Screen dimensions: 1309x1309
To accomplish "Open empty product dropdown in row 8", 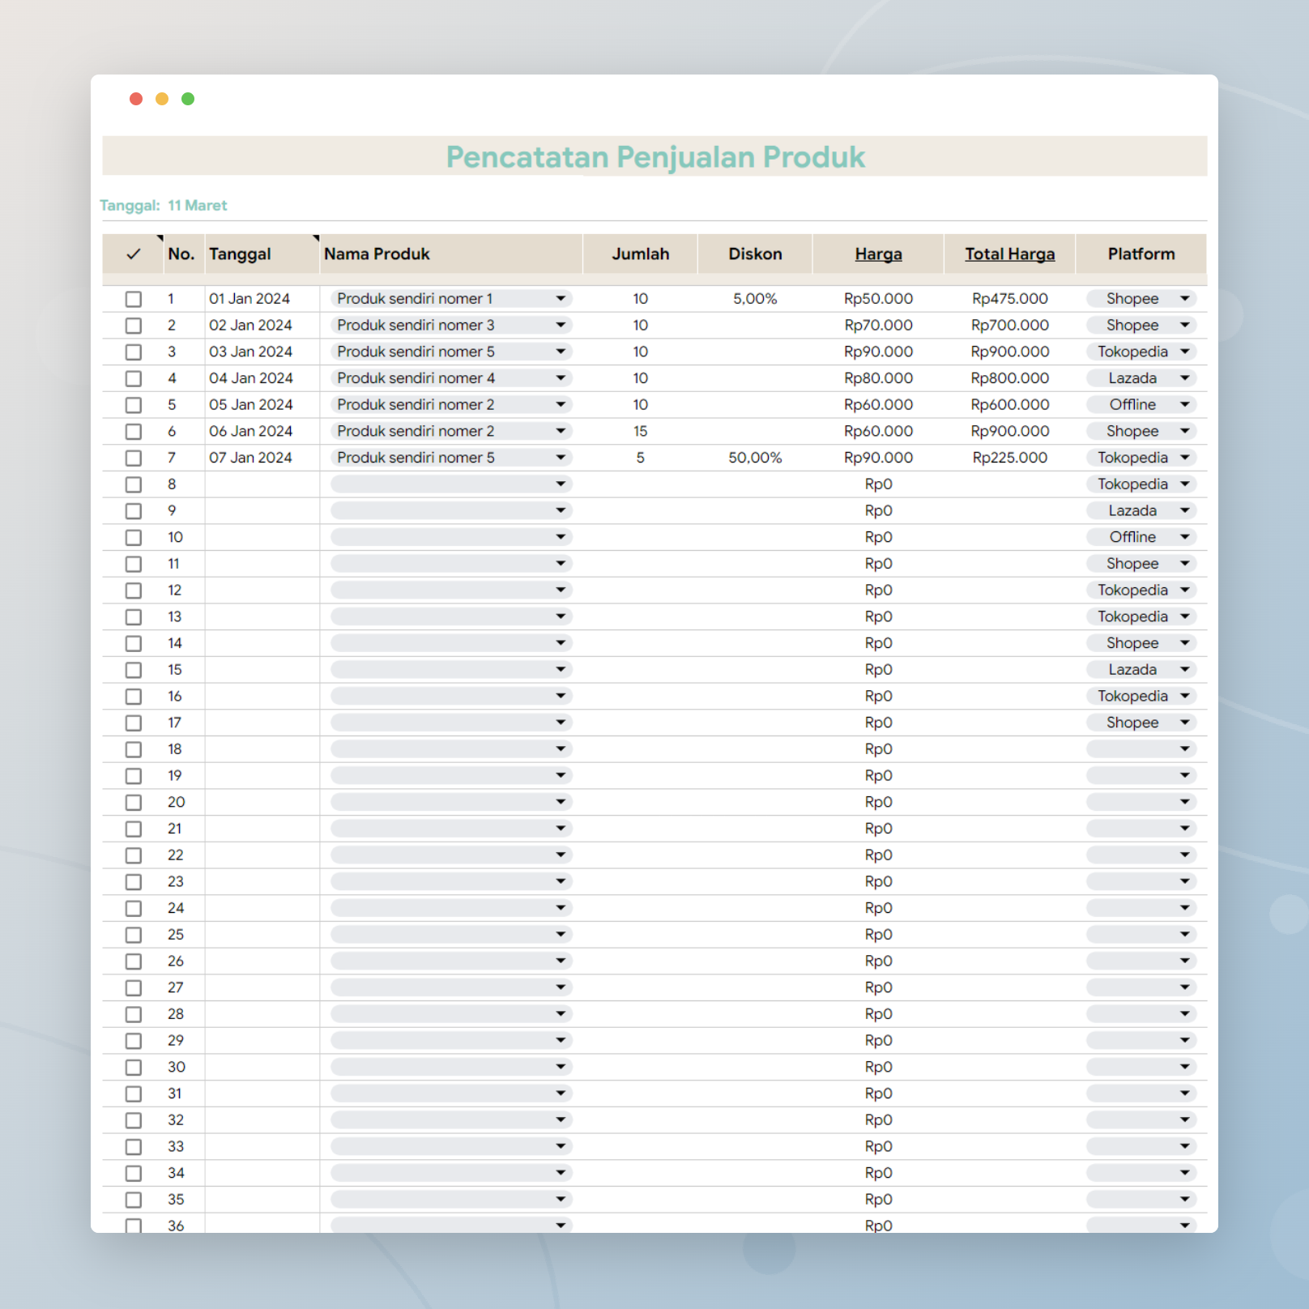I will tap(451, 484).
